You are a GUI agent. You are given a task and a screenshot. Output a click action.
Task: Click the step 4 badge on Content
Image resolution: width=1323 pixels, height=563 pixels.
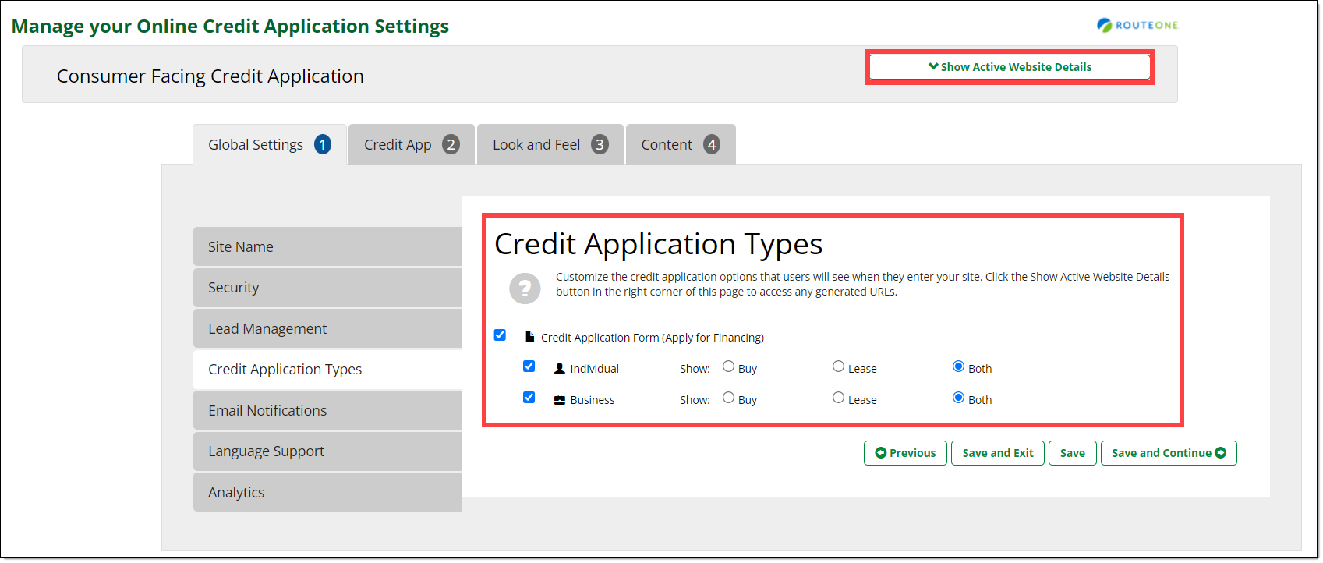click(711, 145)
